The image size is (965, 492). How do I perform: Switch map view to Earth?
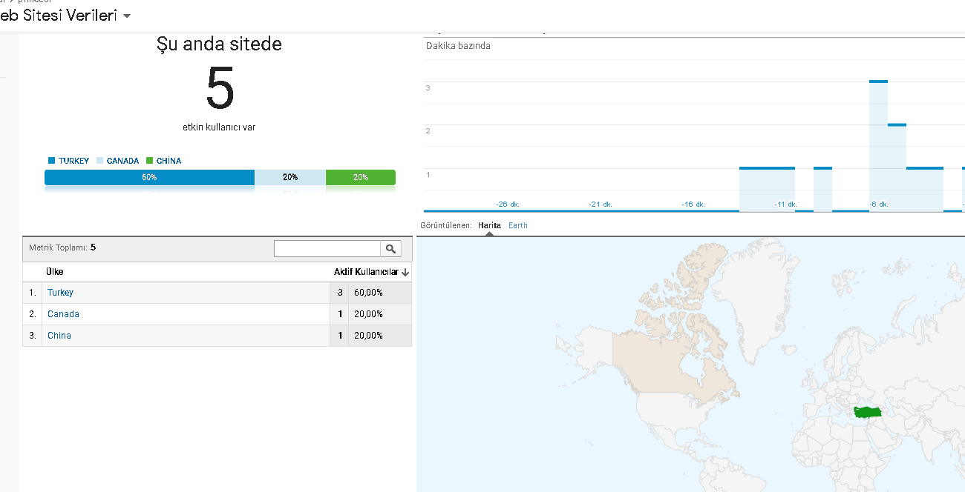(x=518, y=225)
